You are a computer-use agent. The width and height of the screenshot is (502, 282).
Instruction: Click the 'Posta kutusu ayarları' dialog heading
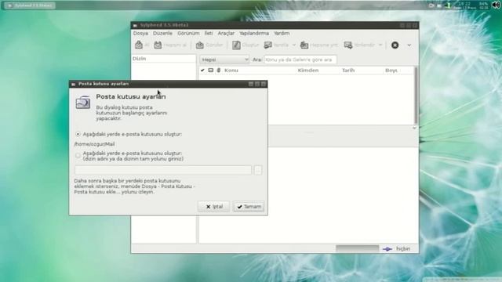131,96
